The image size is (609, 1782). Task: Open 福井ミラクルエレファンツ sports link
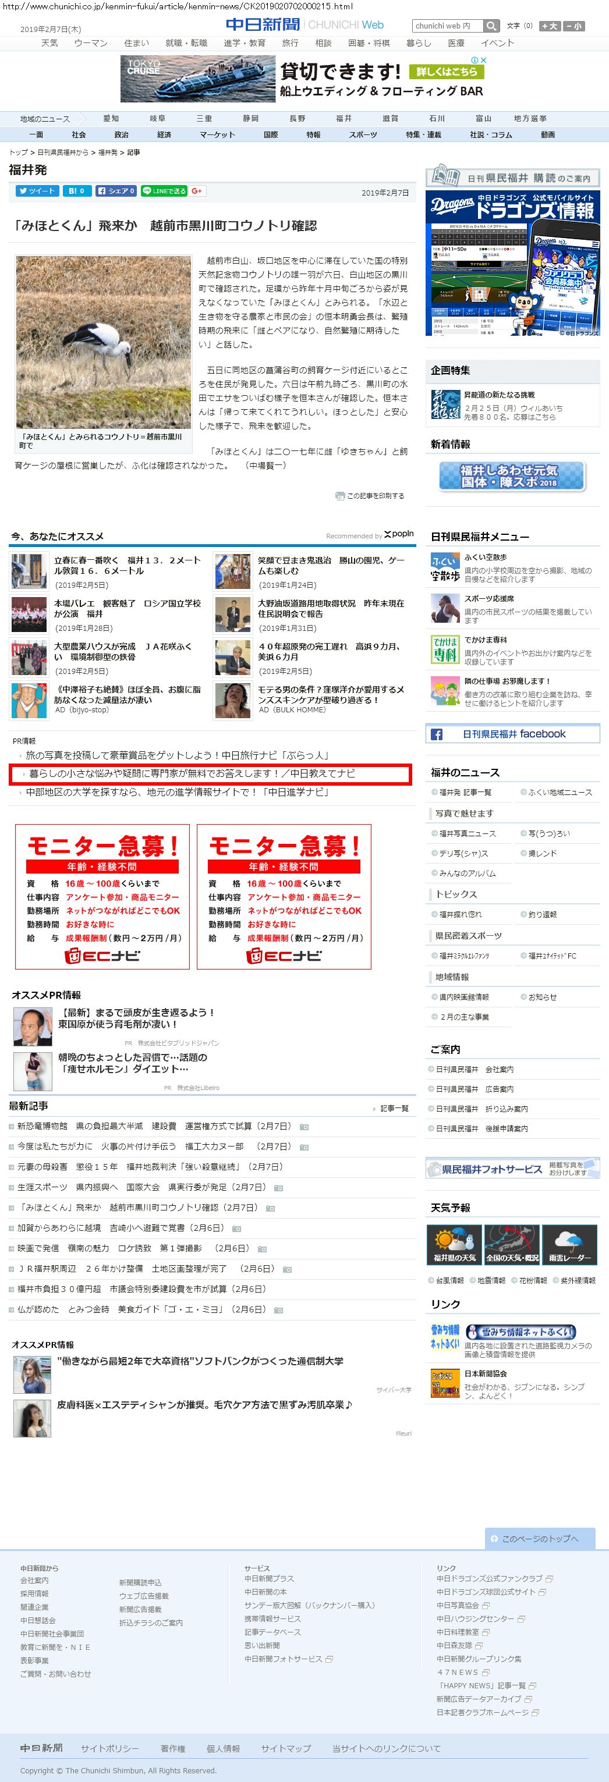pos(463,956)
